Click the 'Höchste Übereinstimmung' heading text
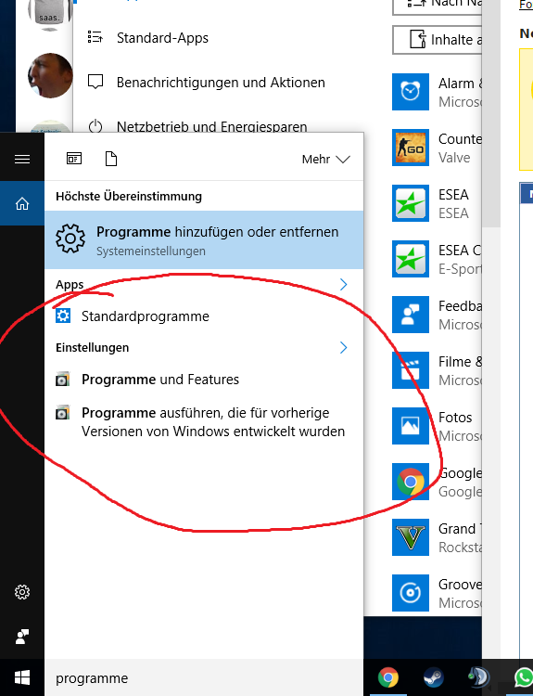Image resolution: width=533 pixels, height=696 pixels. point(129,196)
